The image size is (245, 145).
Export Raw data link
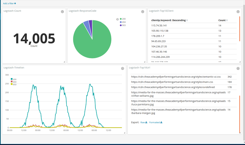tap(144, 122)
